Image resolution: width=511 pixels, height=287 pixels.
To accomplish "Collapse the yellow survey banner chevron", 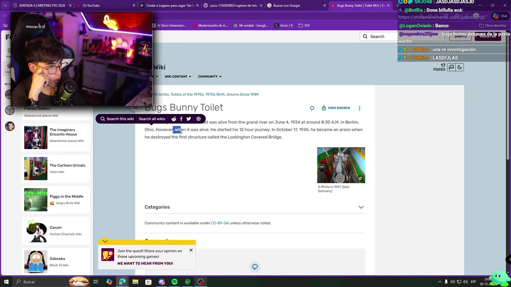I will coord(105,241).
